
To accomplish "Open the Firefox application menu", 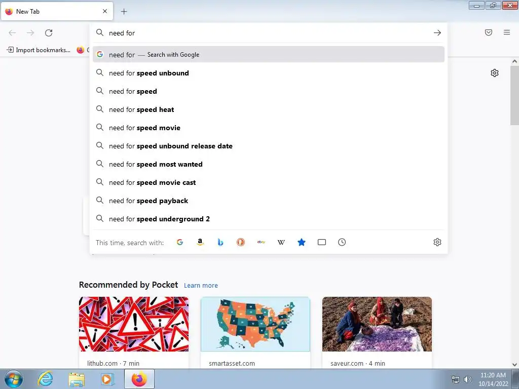I will click(507, 32).
